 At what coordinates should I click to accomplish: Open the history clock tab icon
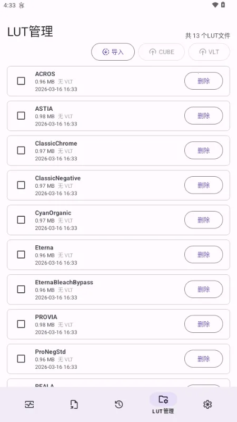119,404
